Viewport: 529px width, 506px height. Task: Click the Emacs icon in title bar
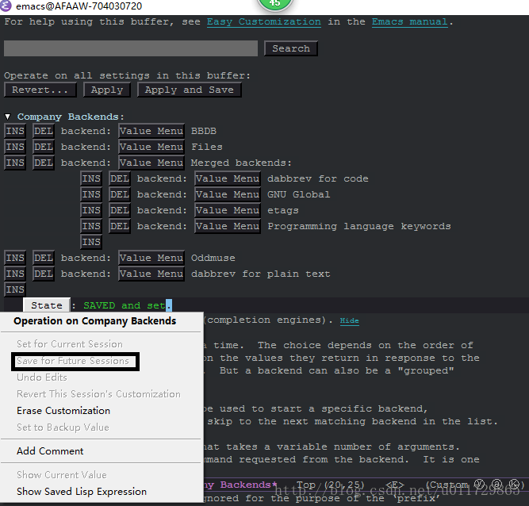[x=6, y=6]
